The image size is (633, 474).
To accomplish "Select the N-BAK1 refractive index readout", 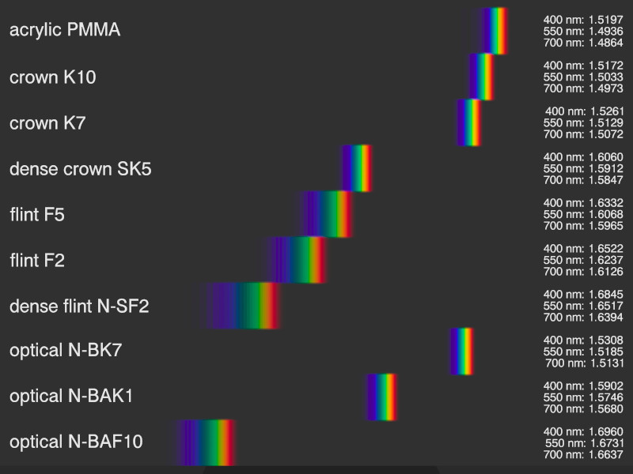I will (x=584, y=397).
